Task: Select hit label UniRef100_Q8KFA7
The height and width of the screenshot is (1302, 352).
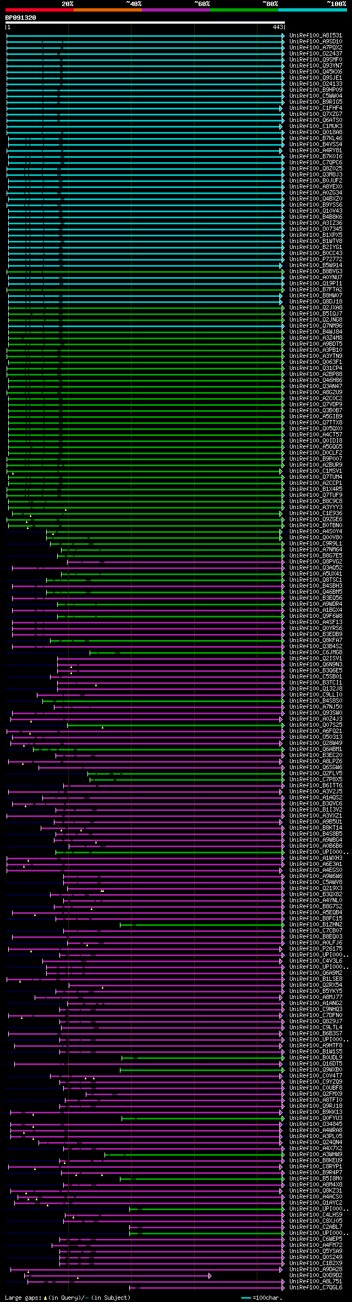Action: pyautogui.click(x=316, y=641)
